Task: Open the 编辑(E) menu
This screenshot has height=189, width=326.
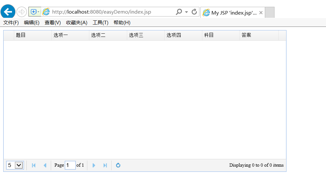Action: (32, 23)
